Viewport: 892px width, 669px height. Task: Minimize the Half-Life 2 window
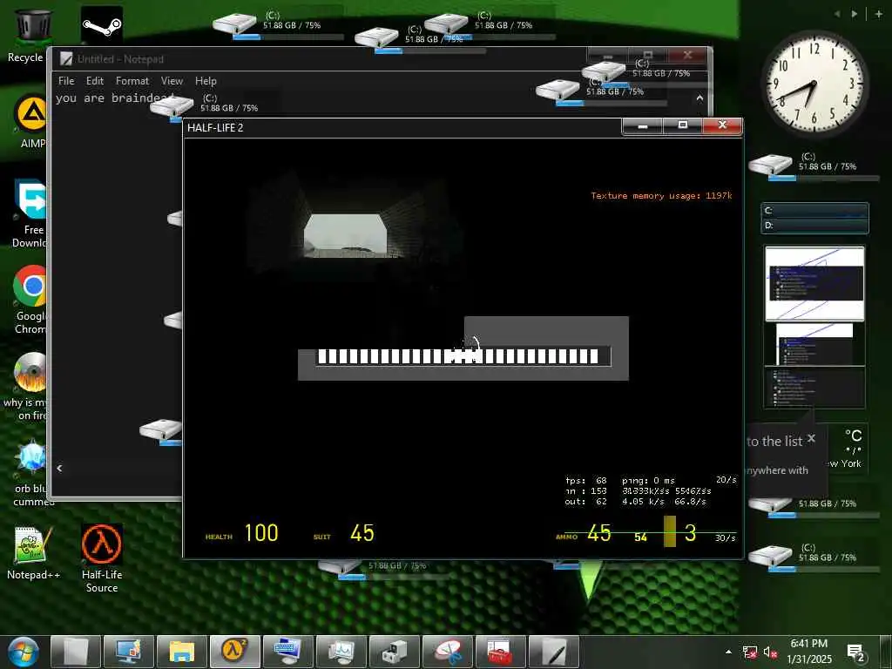[643, 125]
